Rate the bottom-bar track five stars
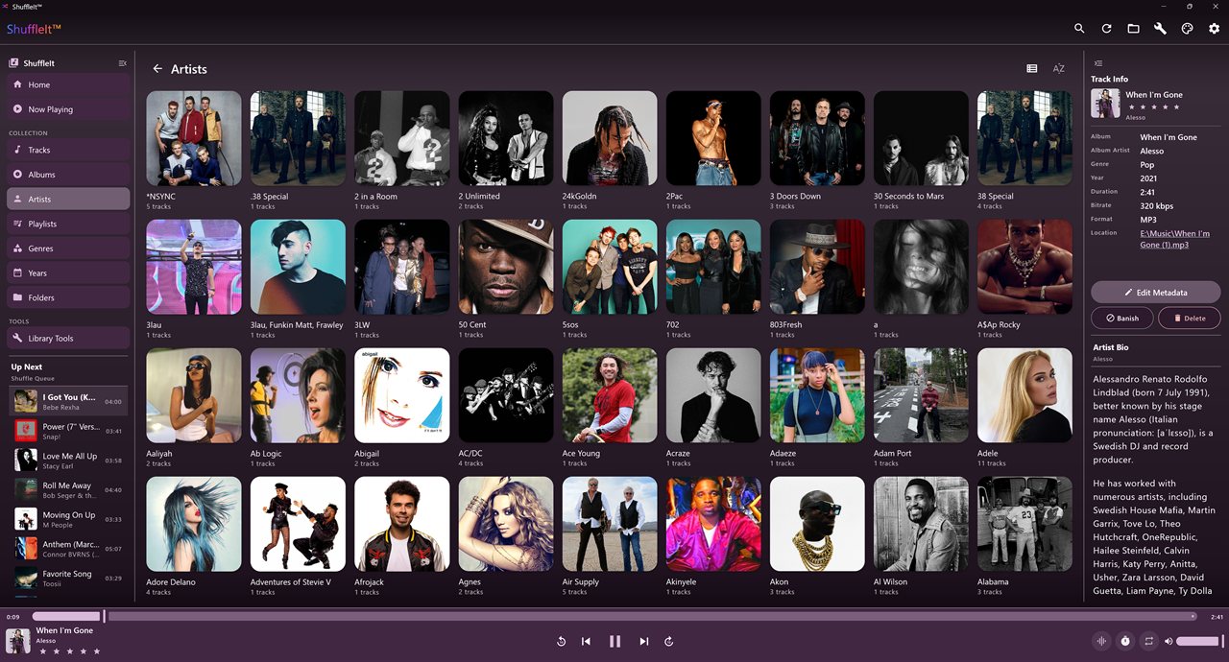The height and width of the screenshot is (662, 1229). pyautogui.click(x=96, y=651)
